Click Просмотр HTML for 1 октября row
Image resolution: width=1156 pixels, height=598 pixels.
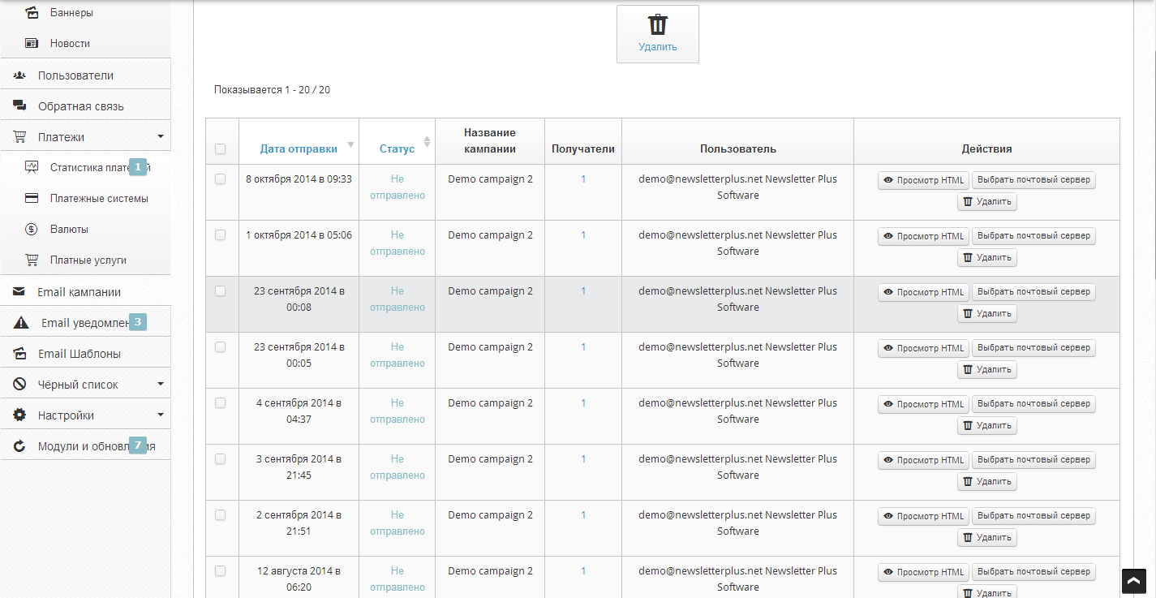(x=923, y=236)
